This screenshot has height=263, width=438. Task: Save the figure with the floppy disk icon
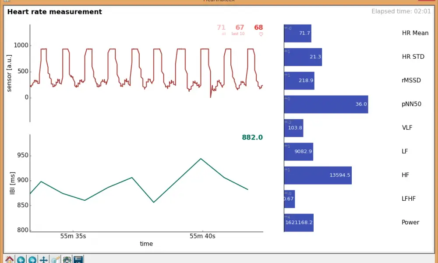click(x=78, y=259)
